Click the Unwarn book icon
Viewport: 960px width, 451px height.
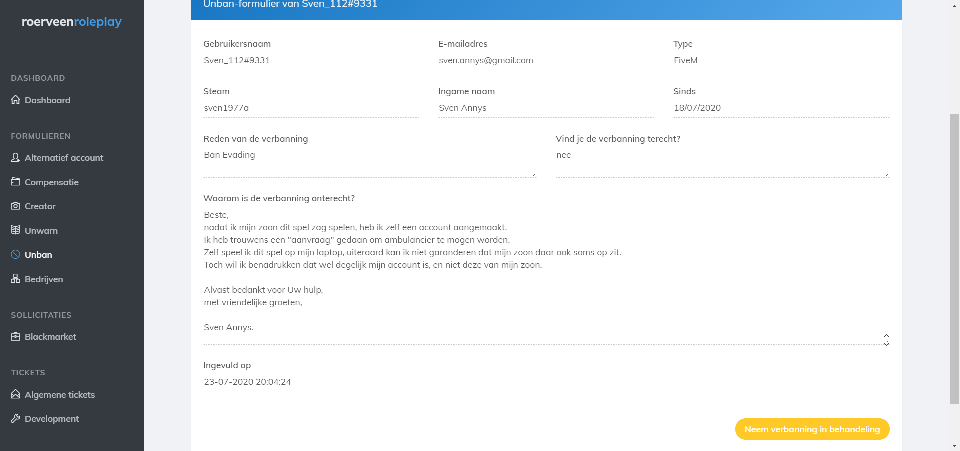[x=16, y=230]
